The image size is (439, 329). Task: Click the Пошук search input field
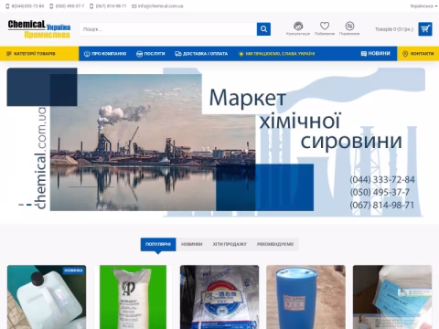click(x=168, y=29)
